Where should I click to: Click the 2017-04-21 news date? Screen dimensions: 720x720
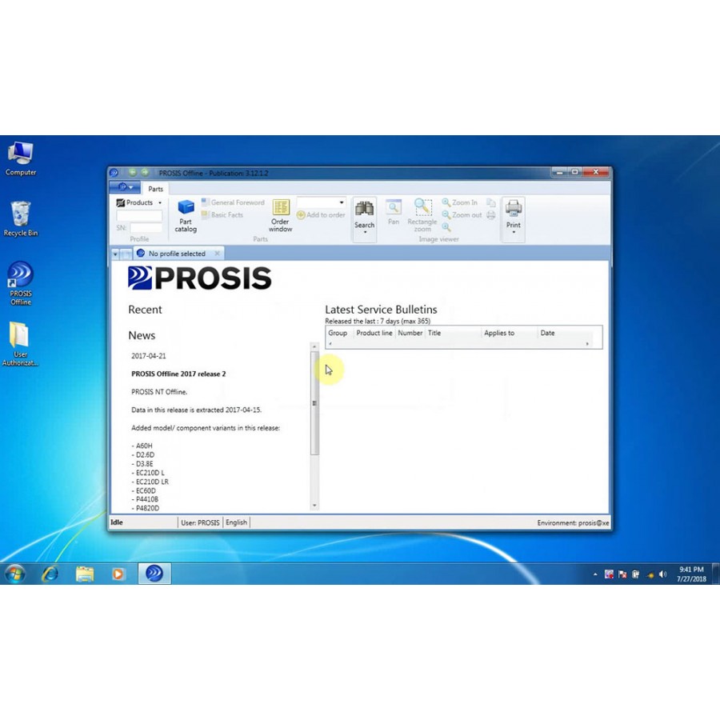[x=149, y=356]
